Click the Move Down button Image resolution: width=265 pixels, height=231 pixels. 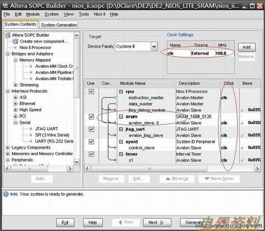pos(219,179)
